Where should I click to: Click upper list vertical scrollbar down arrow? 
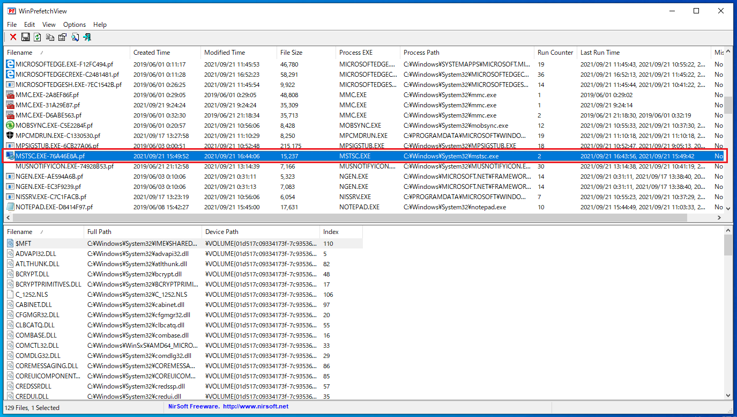click(x=728, y=208)
